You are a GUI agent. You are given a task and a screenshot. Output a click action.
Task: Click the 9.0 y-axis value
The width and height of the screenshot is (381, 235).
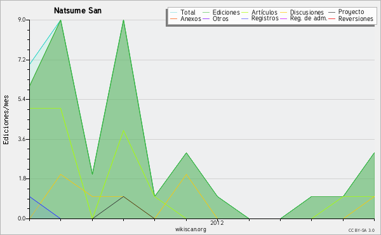(x=22, y=20)
